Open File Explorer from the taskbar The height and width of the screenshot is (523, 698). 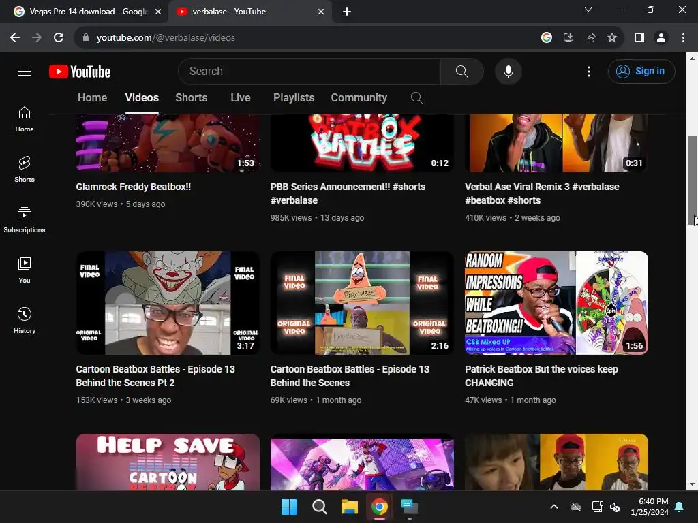[350, 507]
